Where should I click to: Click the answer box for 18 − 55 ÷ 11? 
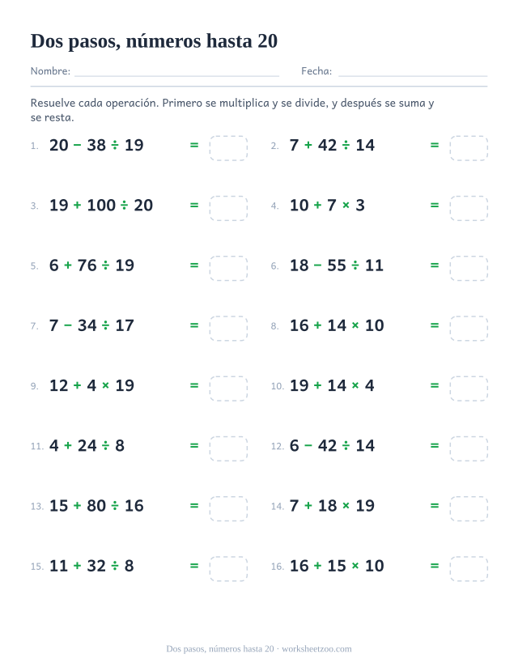click(469, 268)
